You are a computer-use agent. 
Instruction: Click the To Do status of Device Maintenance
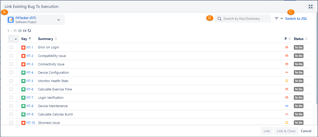pyautogui.click(x=299, y=106)
